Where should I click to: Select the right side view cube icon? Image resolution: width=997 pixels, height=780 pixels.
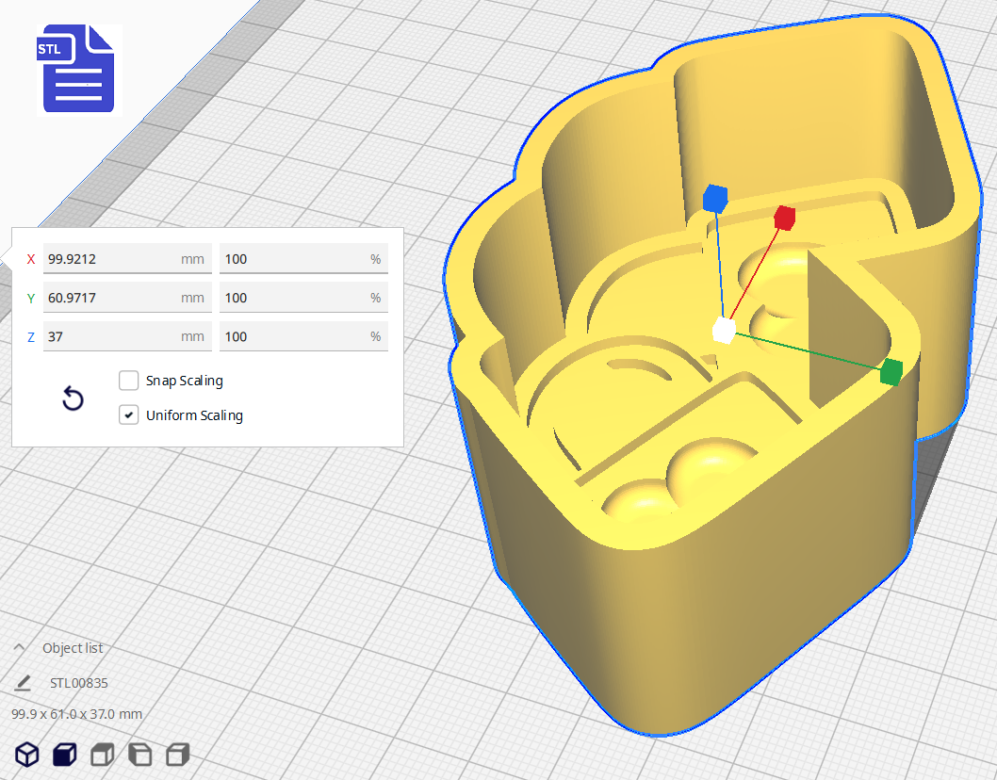click(177, 754)
